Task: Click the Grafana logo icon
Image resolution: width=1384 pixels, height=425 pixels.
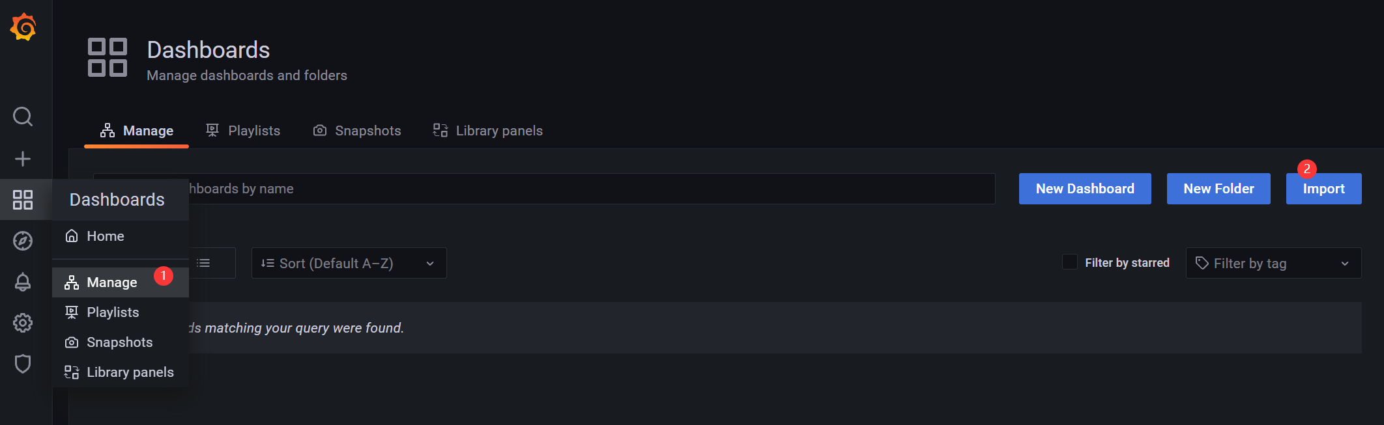Action: (x=23, y=27)
